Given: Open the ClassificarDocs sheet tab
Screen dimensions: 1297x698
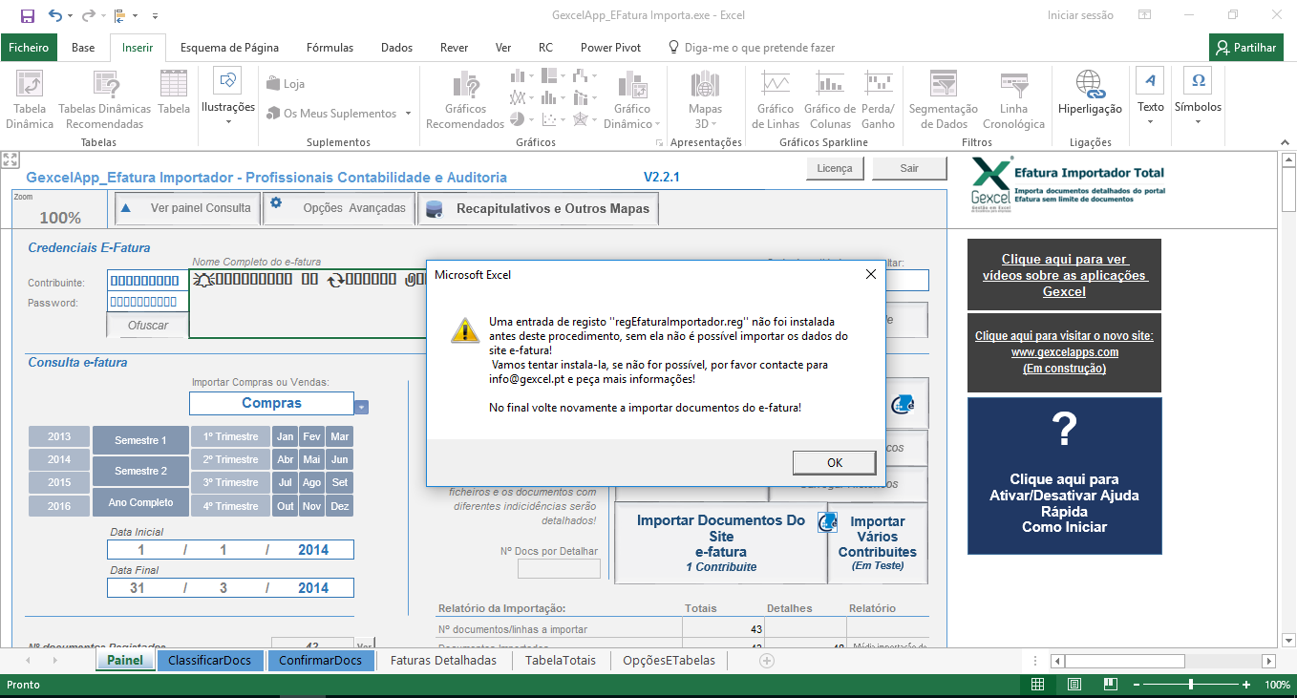Looking at the screenshot, I should [209, 660].
